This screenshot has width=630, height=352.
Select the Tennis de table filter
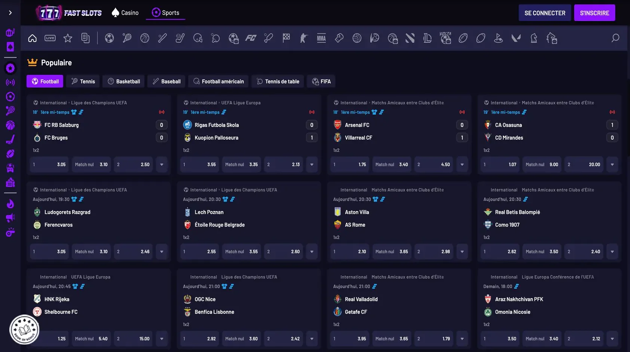(x=278, y=81)
